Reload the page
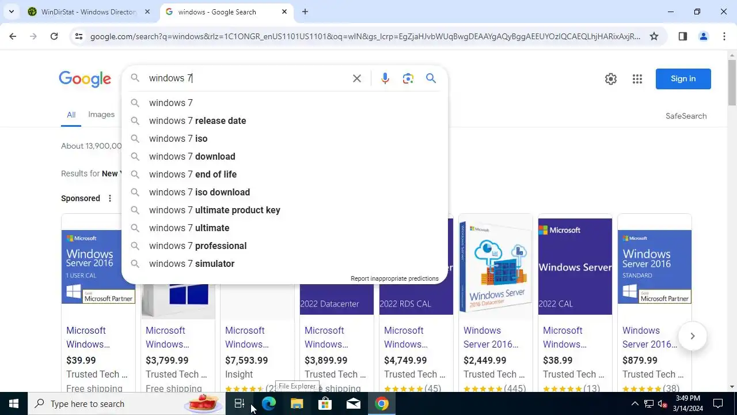Screen dimensions: 737x415 coord(54,36)
